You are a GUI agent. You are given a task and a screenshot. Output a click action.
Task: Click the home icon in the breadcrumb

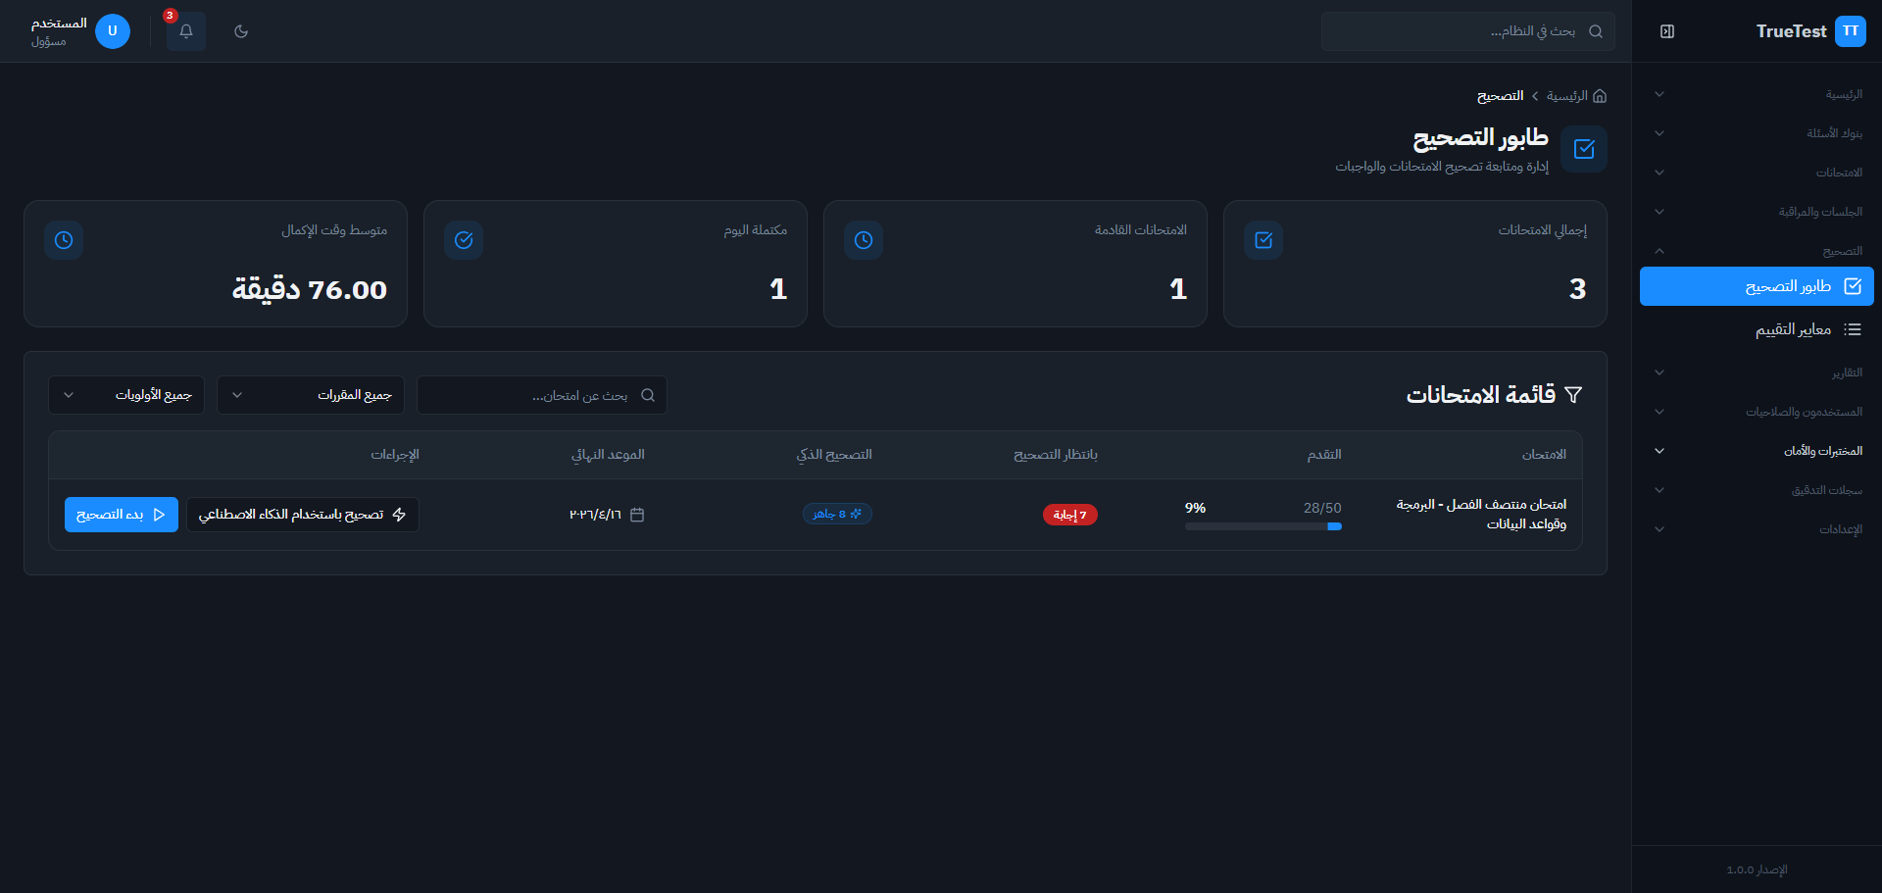point(1600,96)
